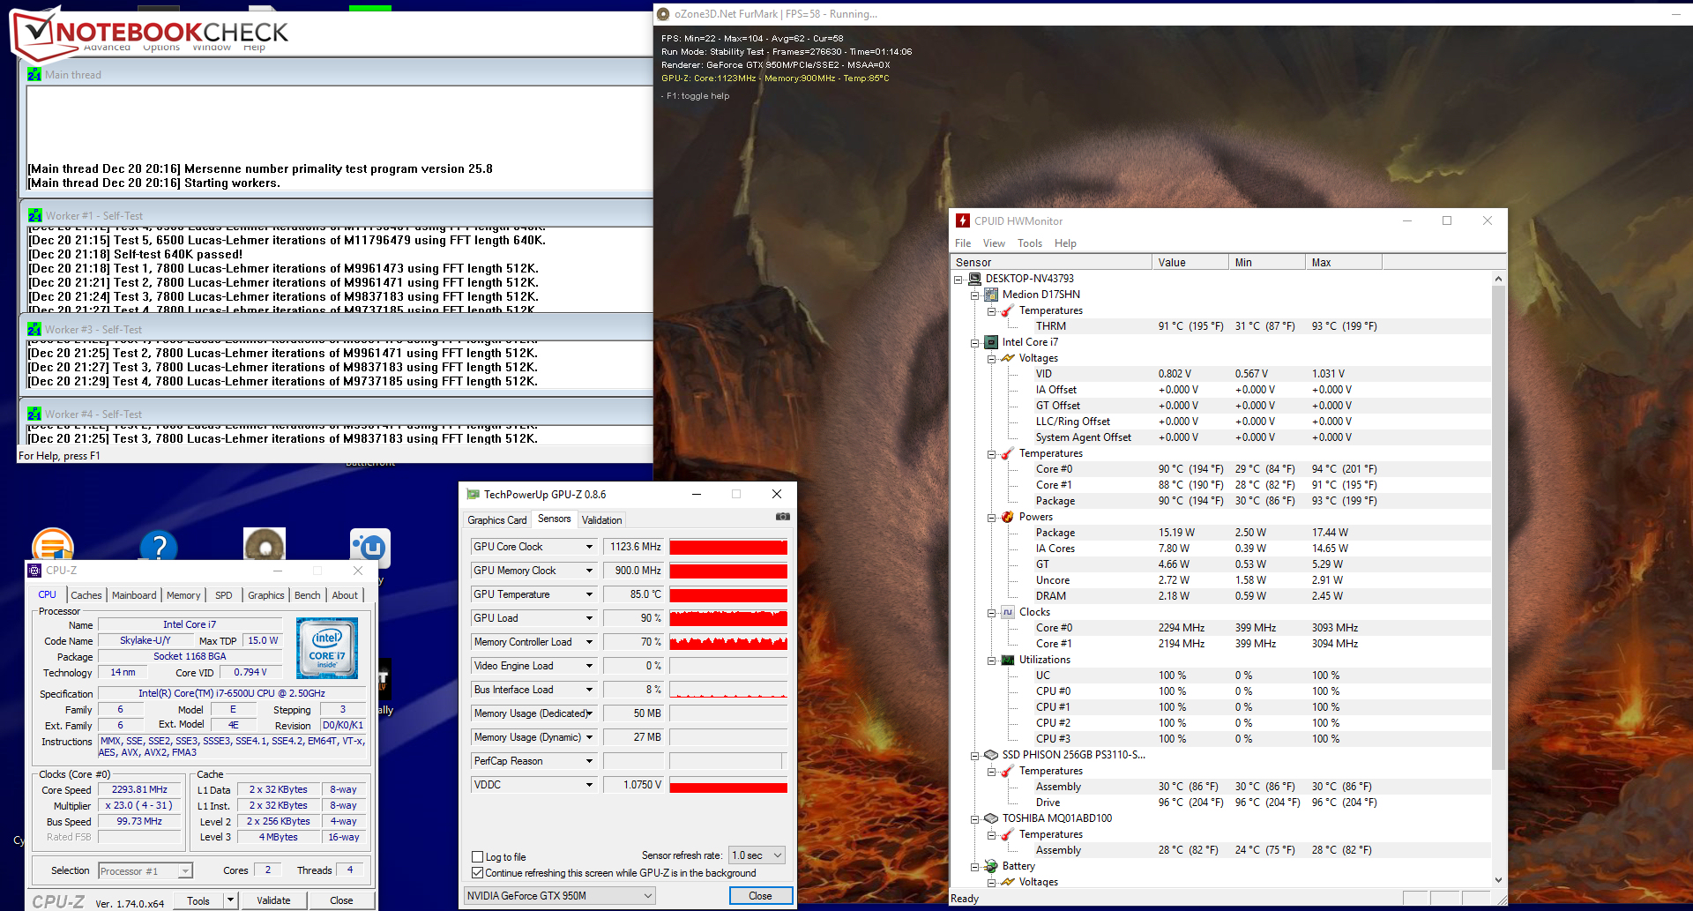This screenshot has height=911, width=1693.
Task: Click the GPU Load red history graph
Action: point(728,618)
